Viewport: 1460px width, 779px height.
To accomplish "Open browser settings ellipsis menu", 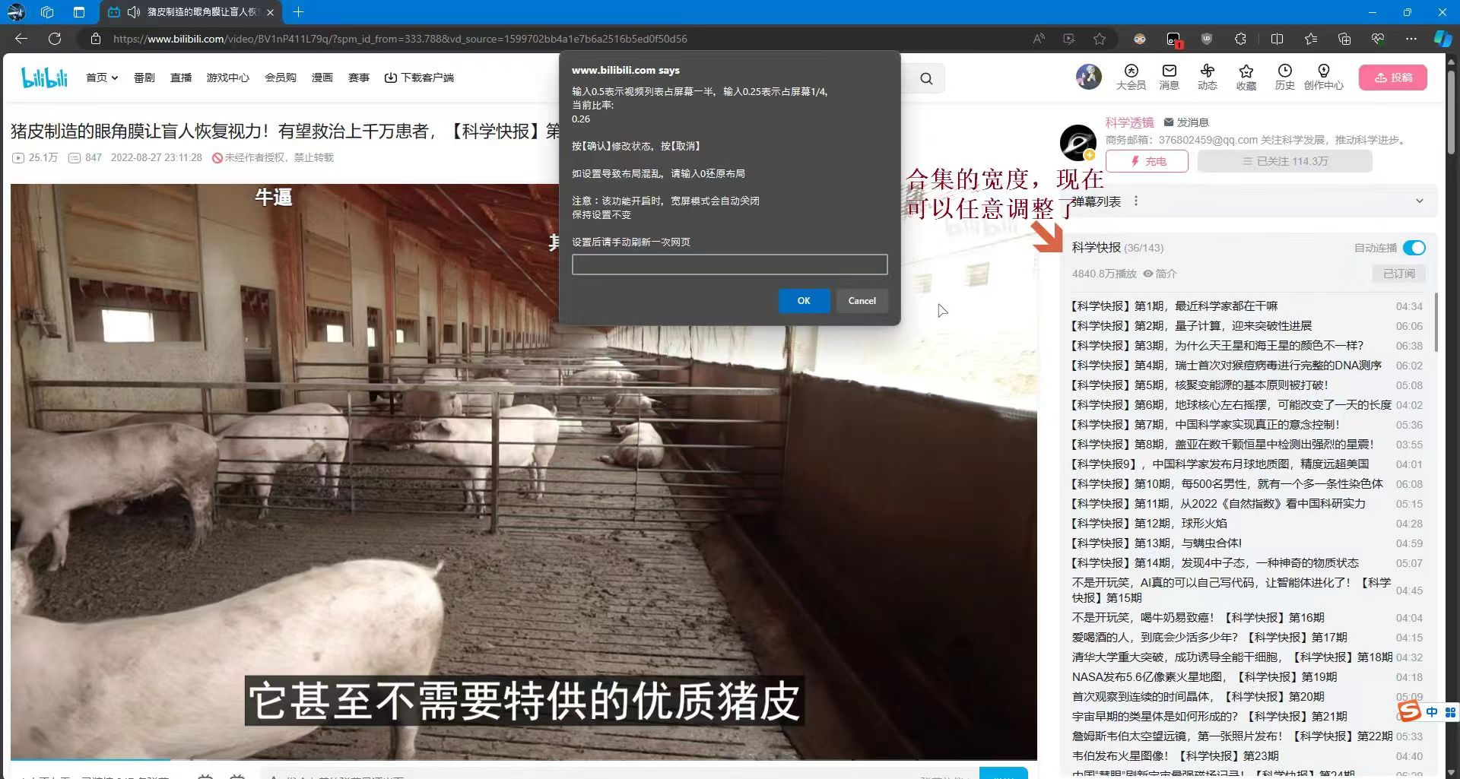I will (x=1411, y=39).
